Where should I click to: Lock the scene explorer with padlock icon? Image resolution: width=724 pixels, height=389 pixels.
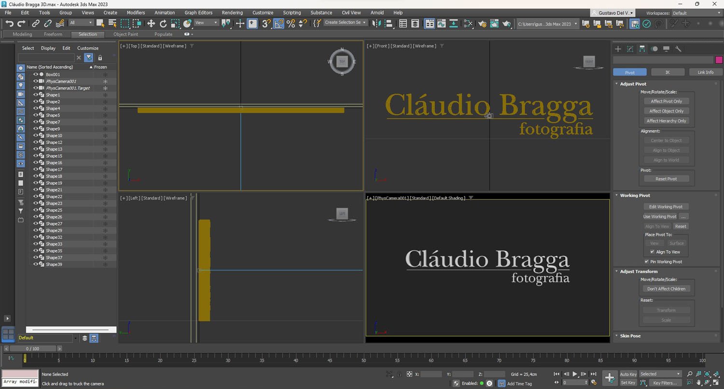pyautogui.click(x=100, y=58)
